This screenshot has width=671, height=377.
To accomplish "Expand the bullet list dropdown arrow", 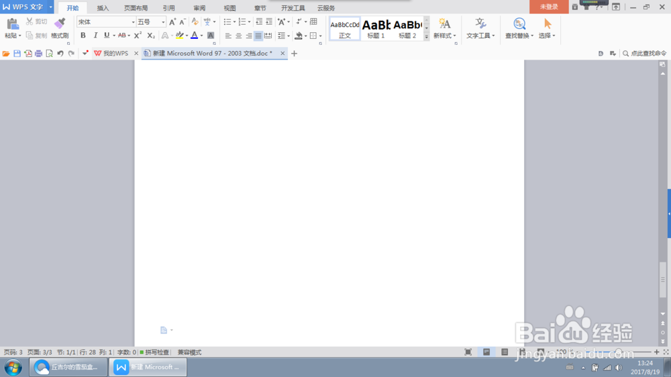I will pyautogui.click(x=234, y=22).
